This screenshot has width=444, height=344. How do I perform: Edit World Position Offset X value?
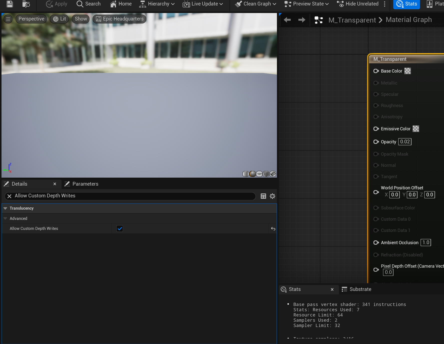(395, 195)
